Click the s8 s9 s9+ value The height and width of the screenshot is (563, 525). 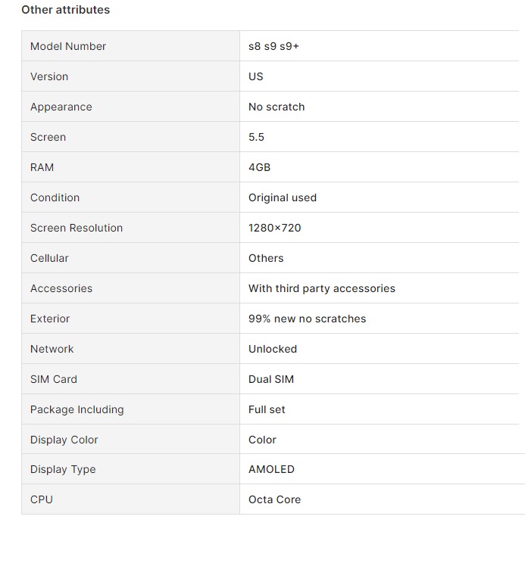tap(273, 46)
